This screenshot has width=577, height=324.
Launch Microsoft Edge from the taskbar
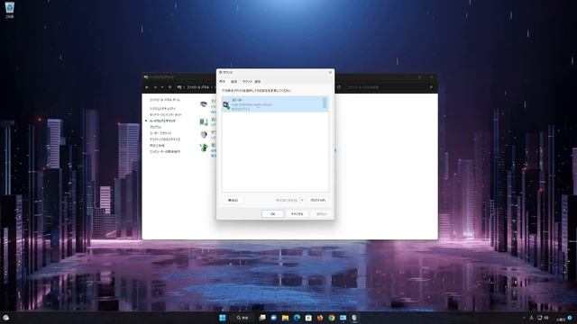[297, 318]
